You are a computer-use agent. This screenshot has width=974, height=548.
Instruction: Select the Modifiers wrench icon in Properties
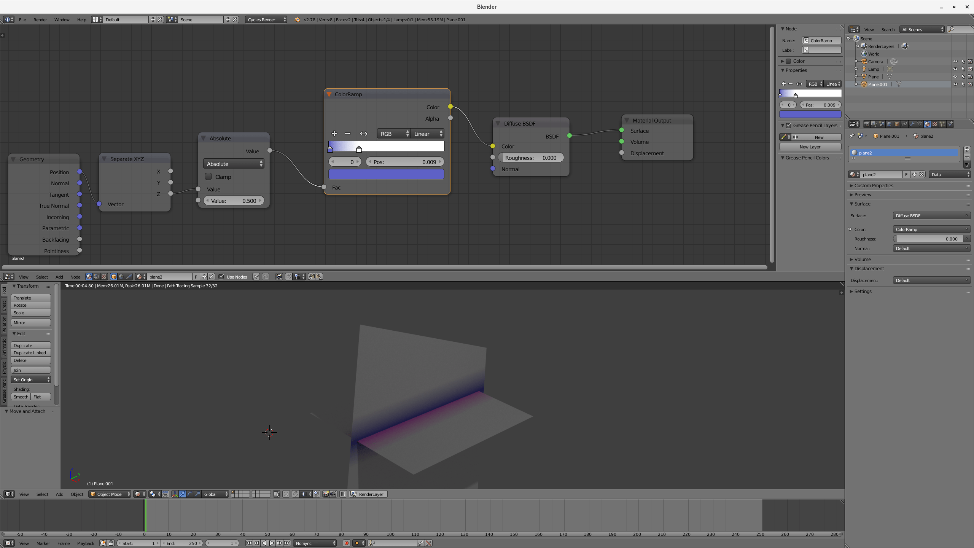(912, 124)
